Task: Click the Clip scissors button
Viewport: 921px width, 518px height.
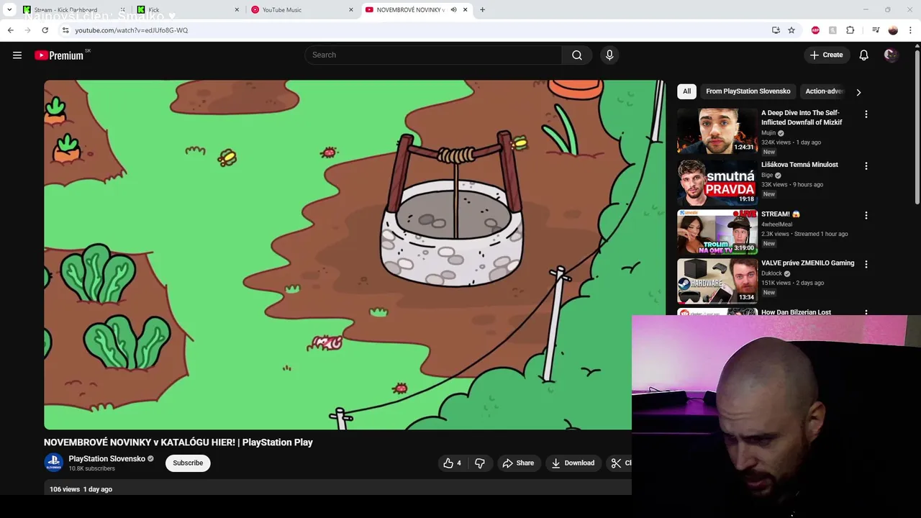Action: (x=621, y=463)
